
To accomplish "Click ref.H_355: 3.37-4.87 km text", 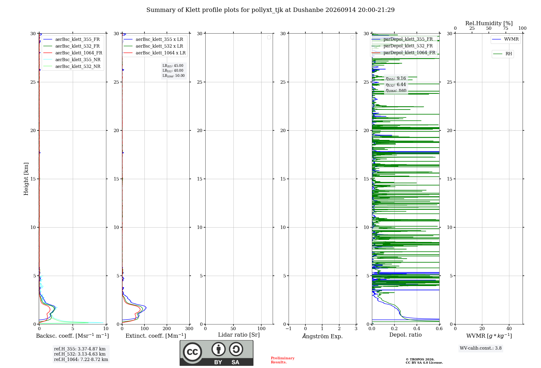I will [x=80, y=349].
